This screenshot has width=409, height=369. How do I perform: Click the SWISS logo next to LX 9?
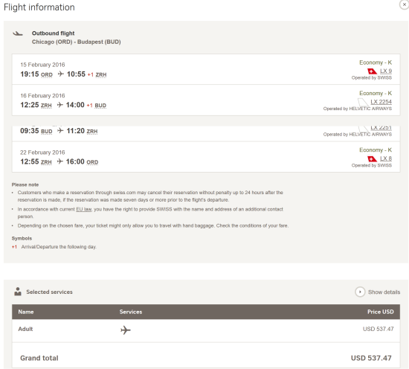click(x=373, y=71)
